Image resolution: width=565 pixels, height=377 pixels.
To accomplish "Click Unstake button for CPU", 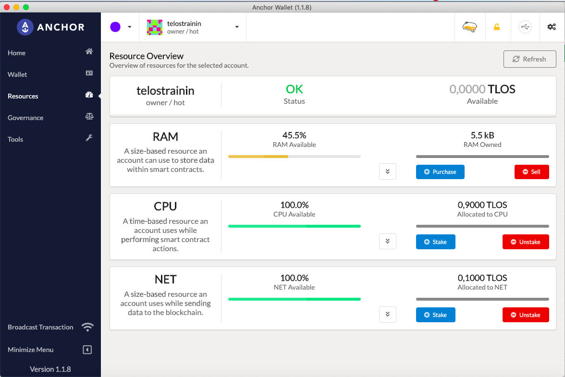I will (526, 242).
